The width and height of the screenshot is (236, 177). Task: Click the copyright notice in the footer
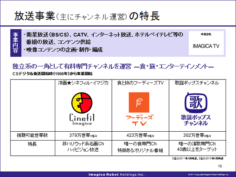[x=208, y=175]
